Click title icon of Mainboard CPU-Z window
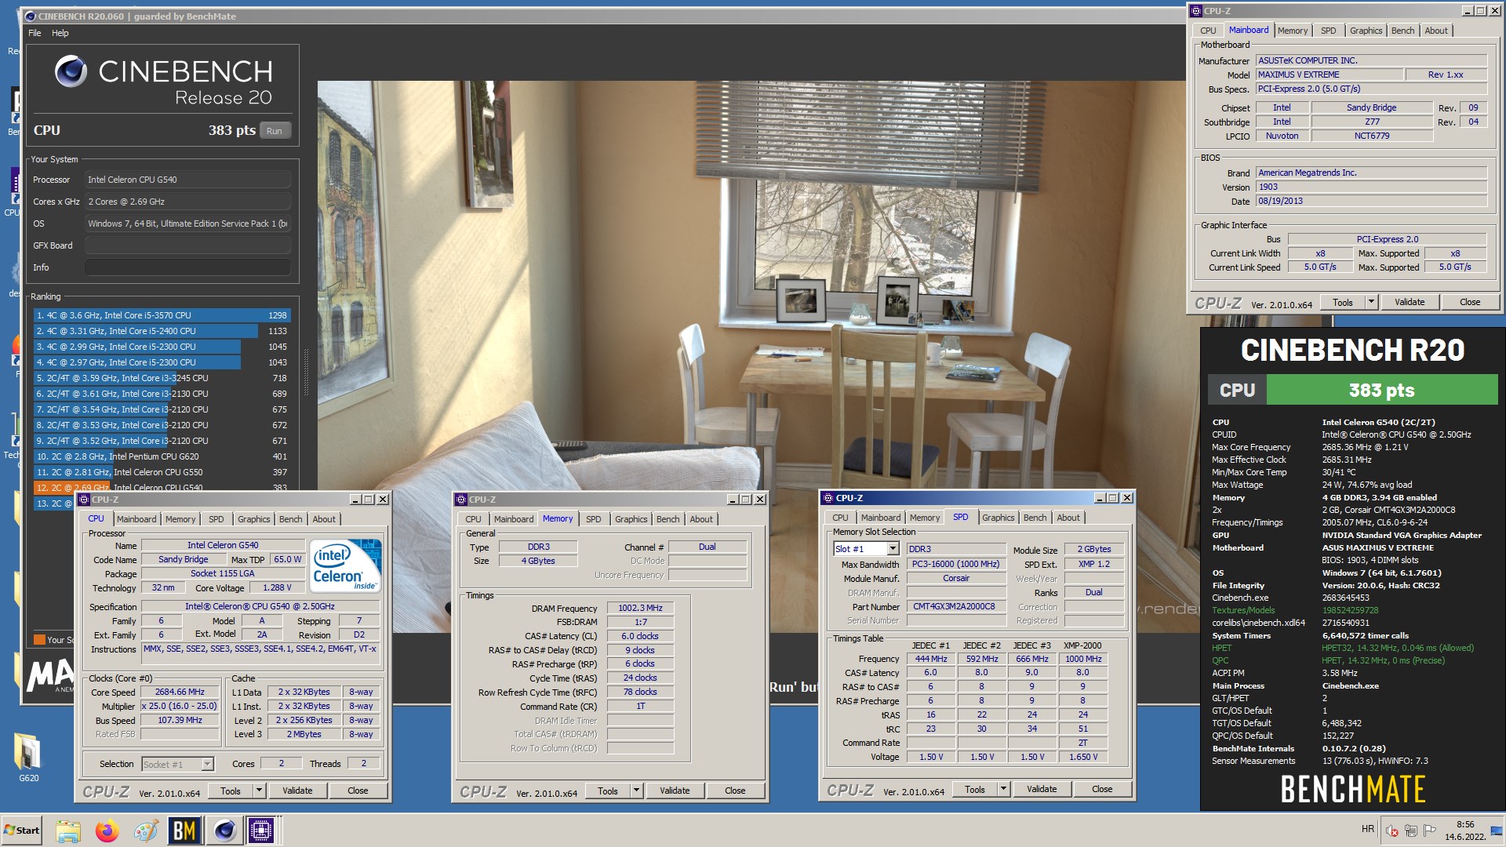Viewport: 1506px width, 847px height. [x=1196, y=11]
